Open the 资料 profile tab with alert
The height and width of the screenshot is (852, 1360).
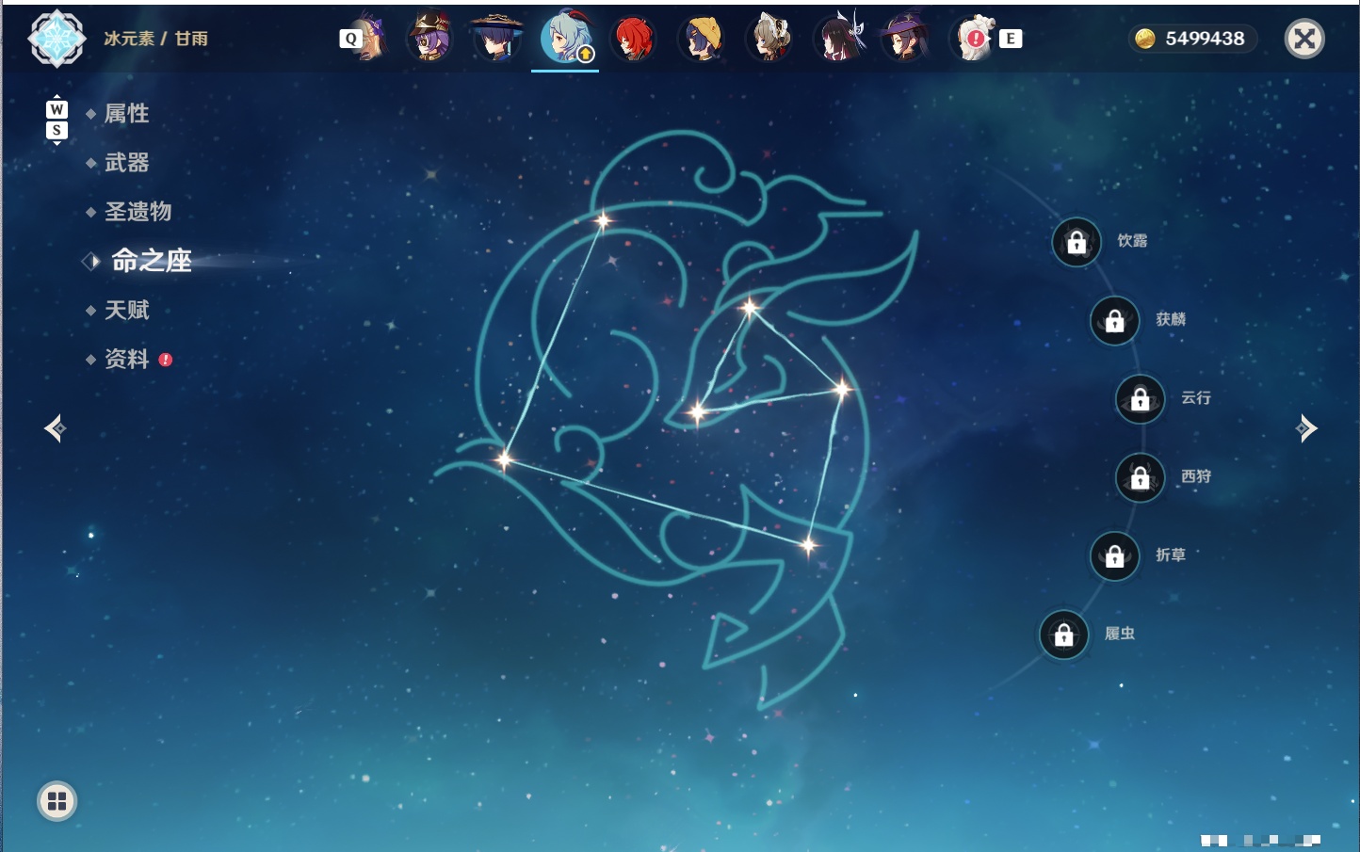tap(128, 359)
